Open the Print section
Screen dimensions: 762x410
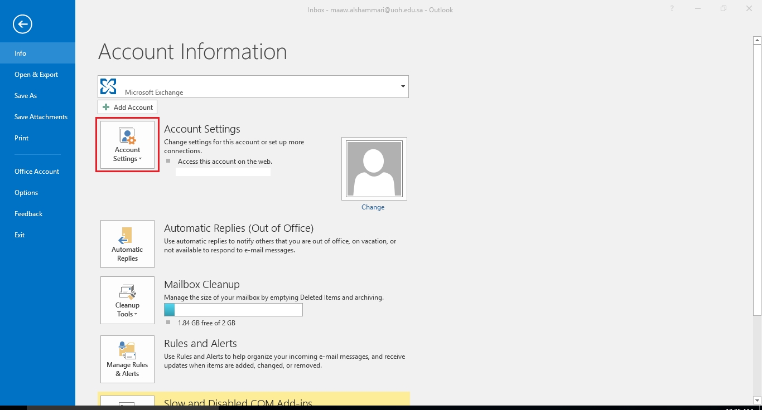(x=37, y=138)
